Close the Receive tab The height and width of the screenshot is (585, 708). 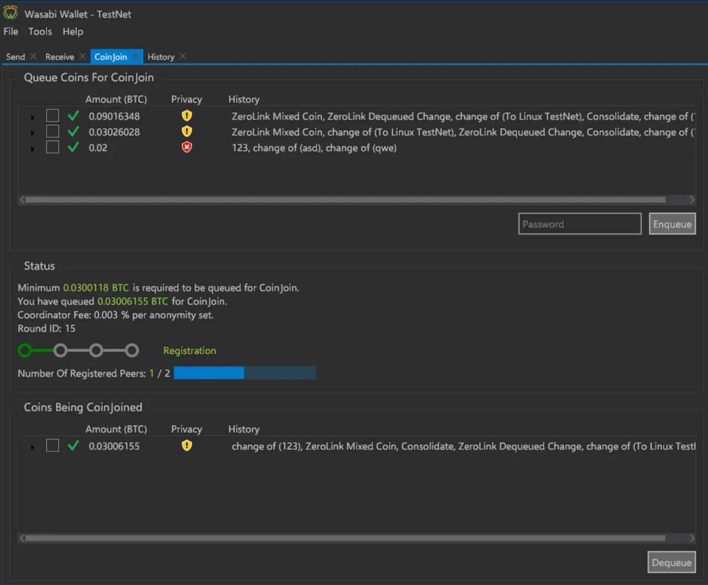(x=82, y=56)
